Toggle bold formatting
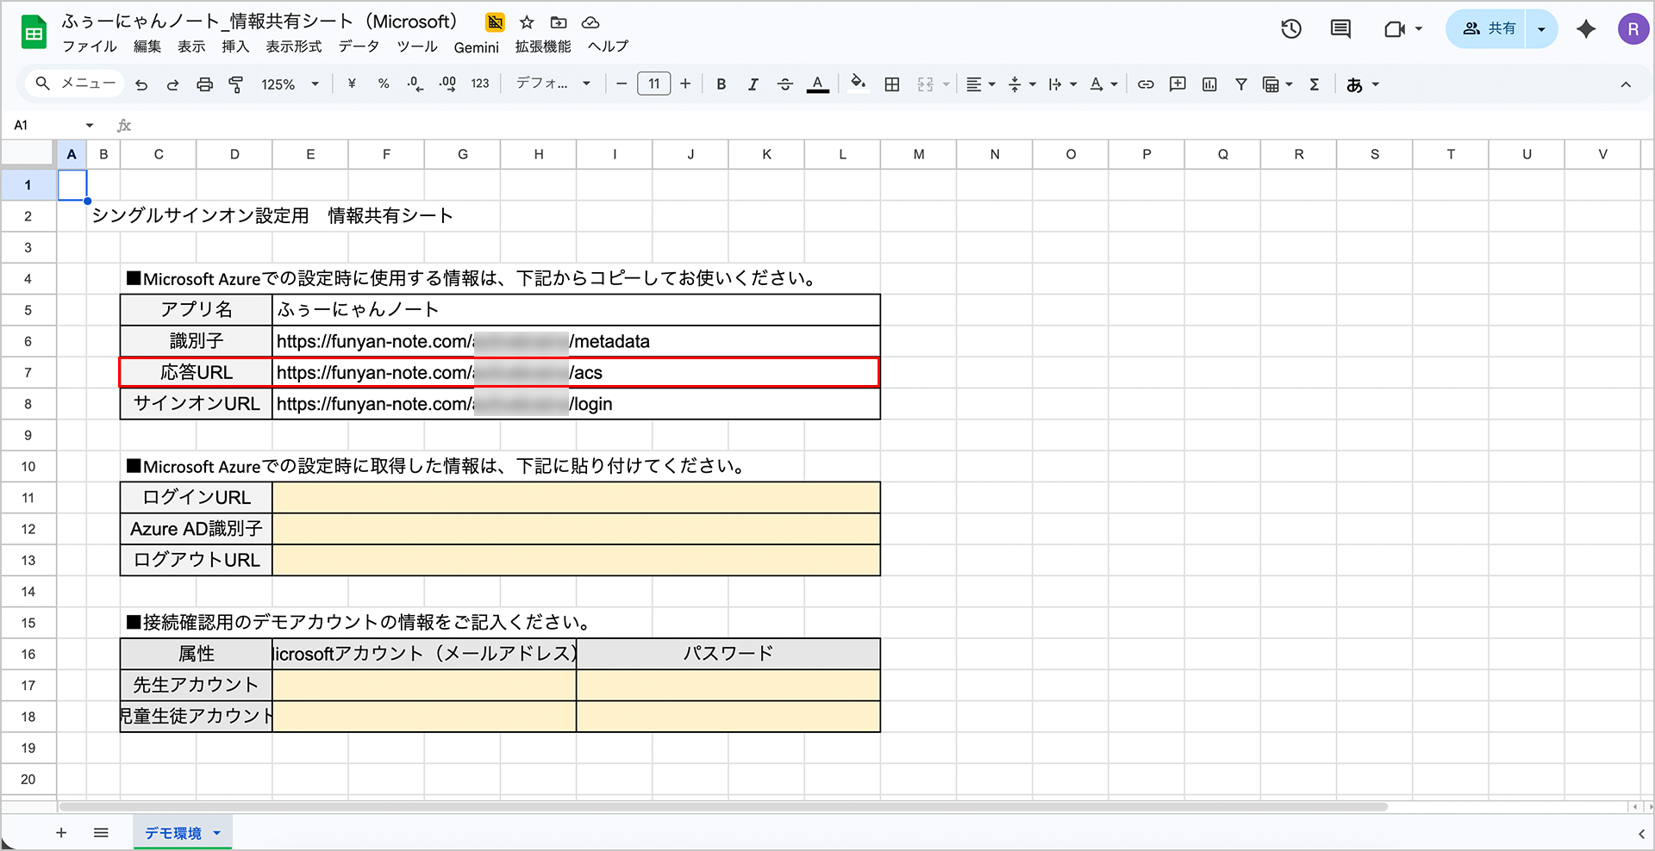1655x851 pixels. point(721,84)
